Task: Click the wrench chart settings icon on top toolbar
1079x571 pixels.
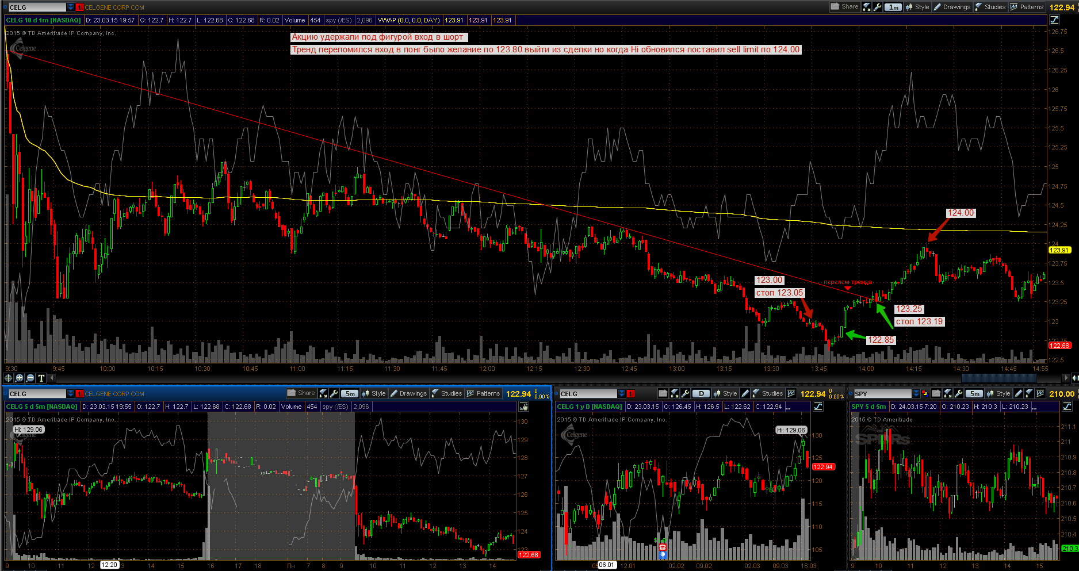Action: click(878, 7)
